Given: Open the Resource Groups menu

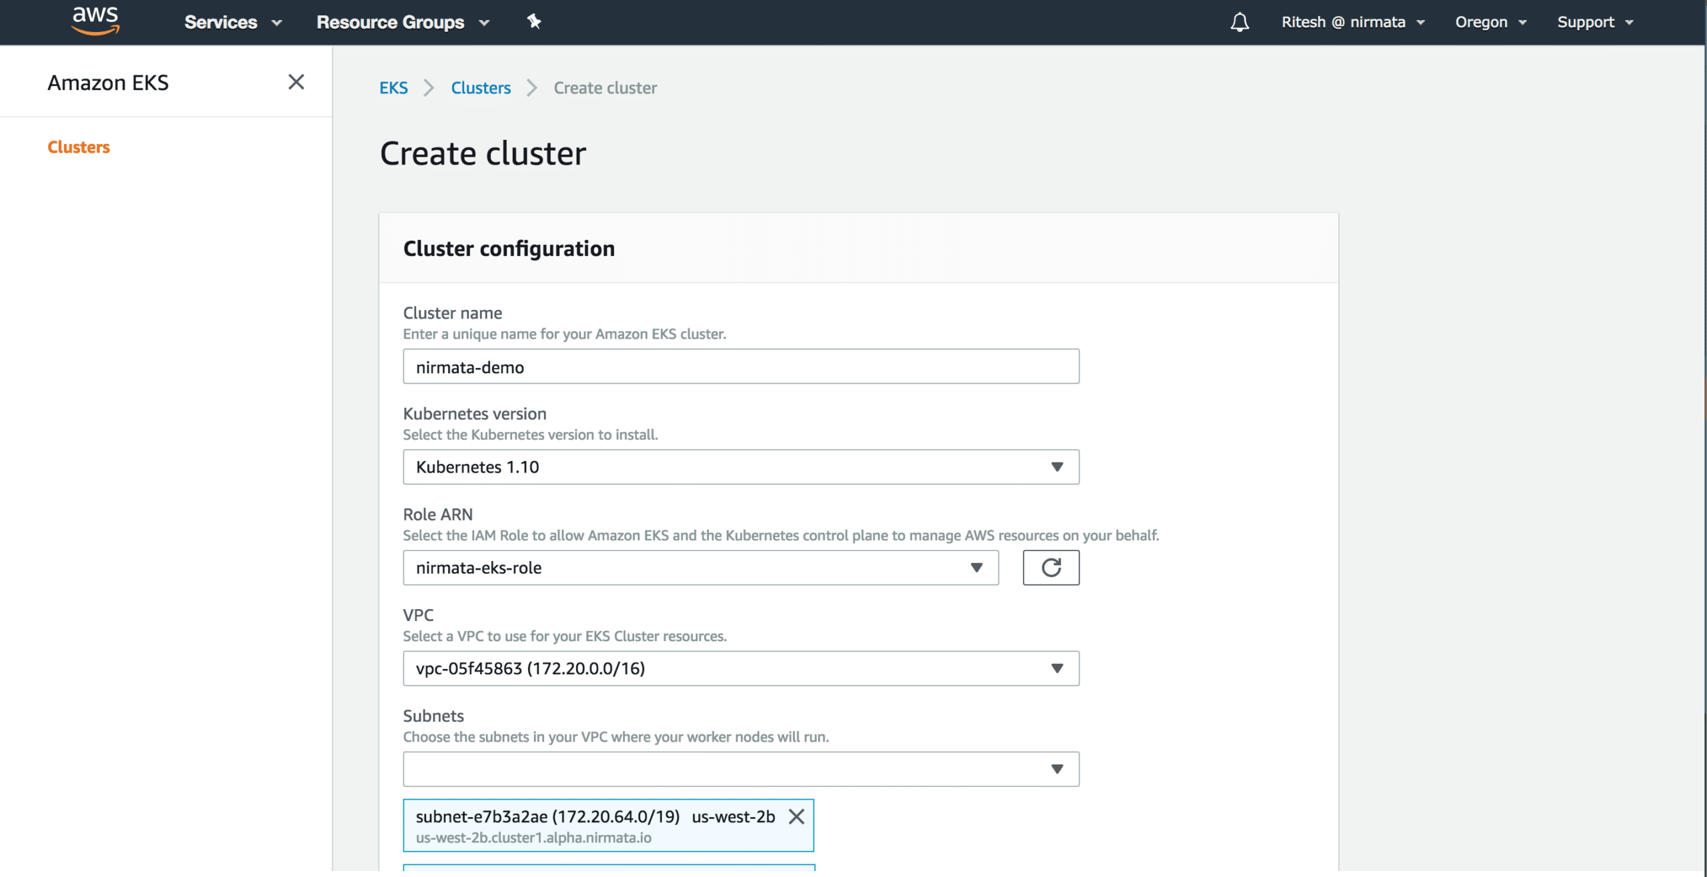Looking at the screenshot, I should click(403, 22).
